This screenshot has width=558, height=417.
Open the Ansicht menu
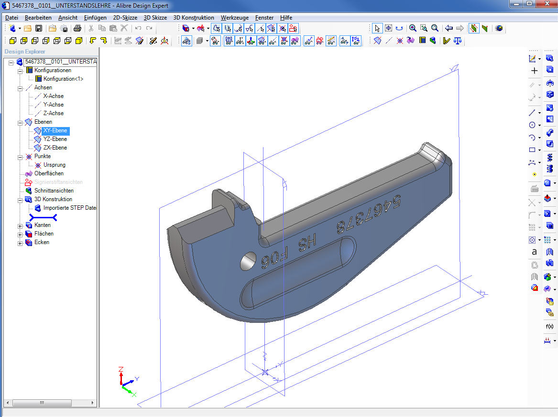pyautogui.click(x=67, y=17)
